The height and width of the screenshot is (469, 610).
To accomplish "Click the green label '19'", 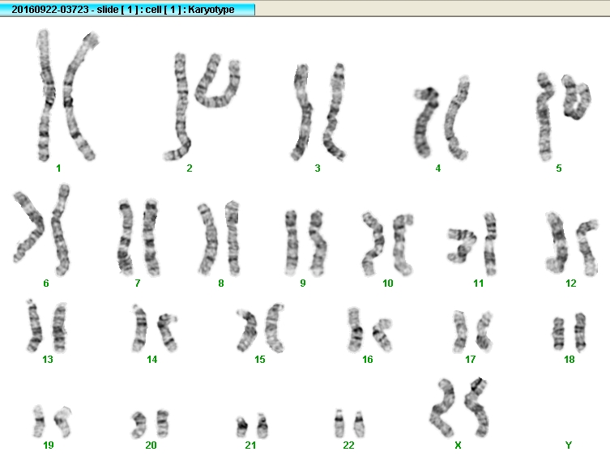I will 49,446.
